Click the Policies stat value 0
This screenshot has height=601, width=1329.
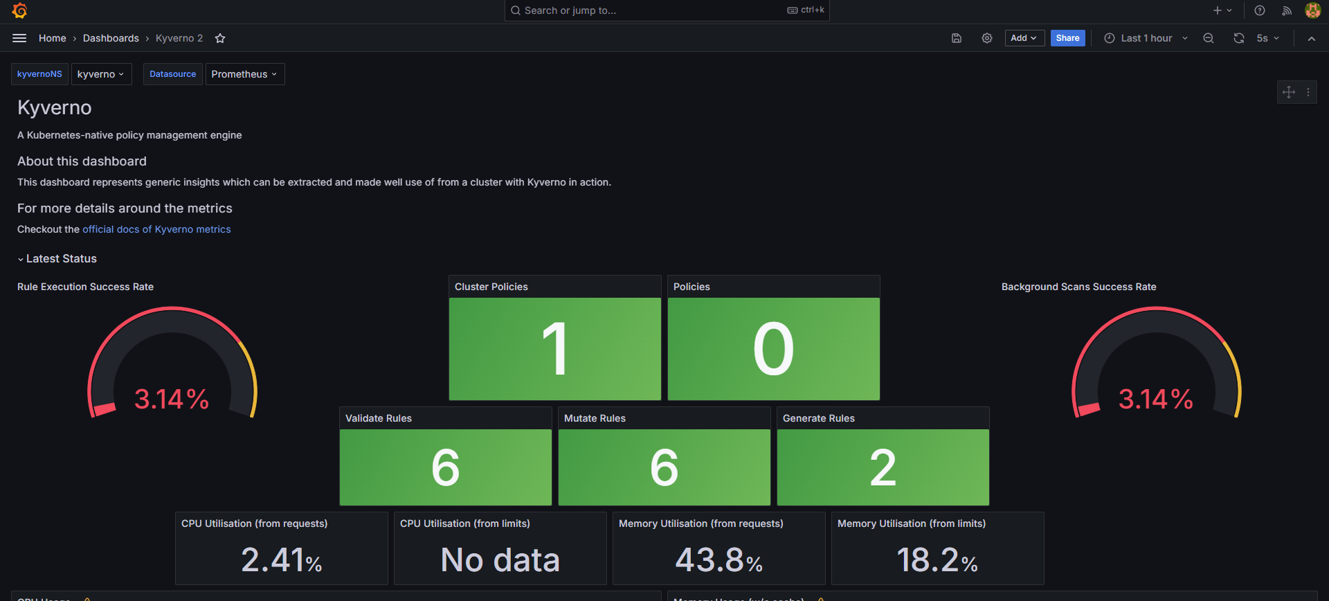(x=774, y=349)
